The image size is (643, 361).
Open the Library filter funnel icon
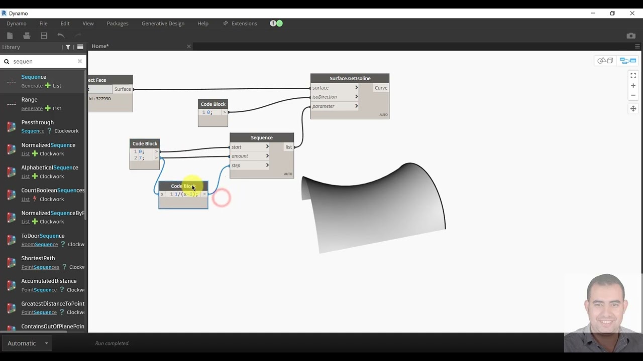pos(68,47)
